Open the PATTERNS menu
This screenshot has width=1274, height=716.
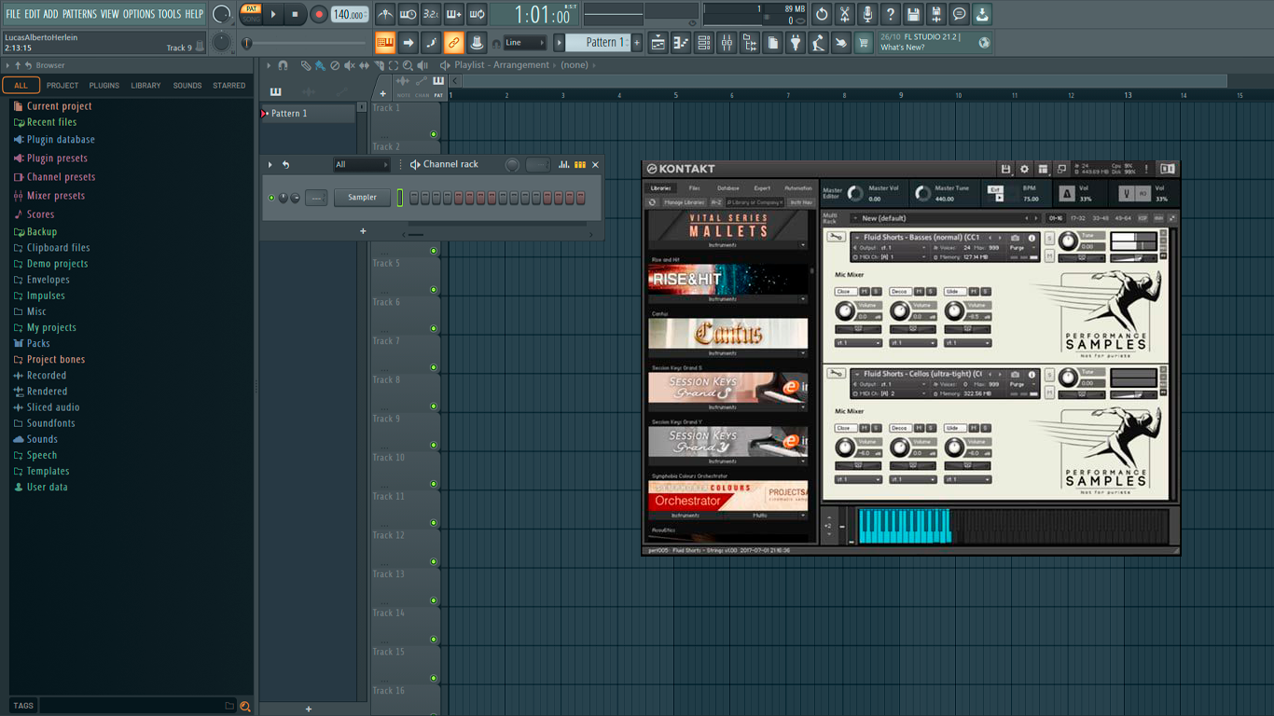pyautogui.click(x=79, y=14)
